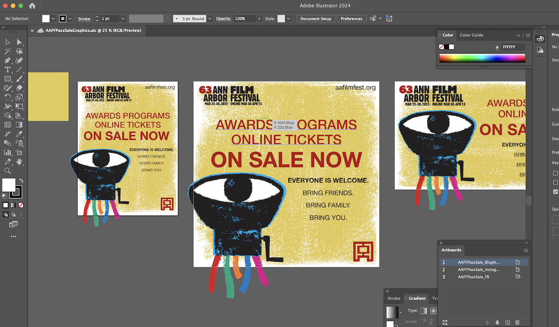Viewport: 559px width, 327px height.
Task: Activate the Zoom tool
Action: point(8,171)
